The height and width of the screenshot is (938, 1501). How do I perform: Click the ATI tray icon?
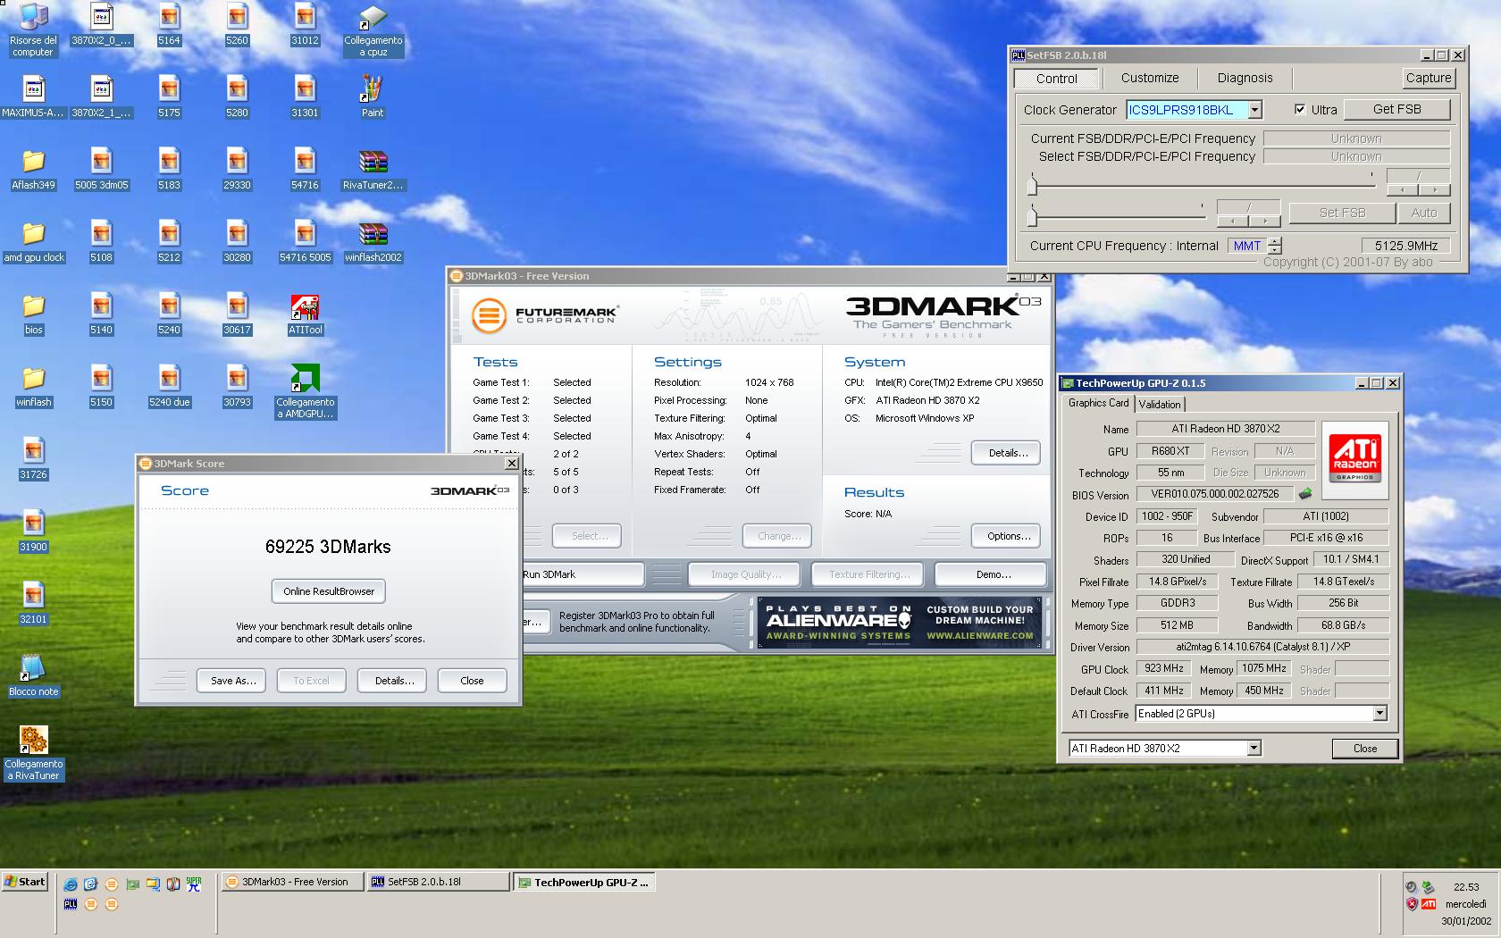coord(1428,904)
